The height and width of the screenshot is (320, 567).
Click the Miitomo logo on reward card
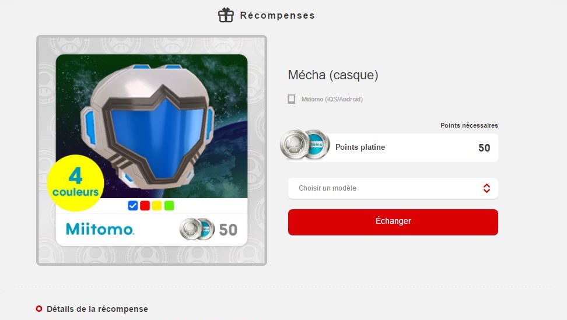(x=100, y=229)
